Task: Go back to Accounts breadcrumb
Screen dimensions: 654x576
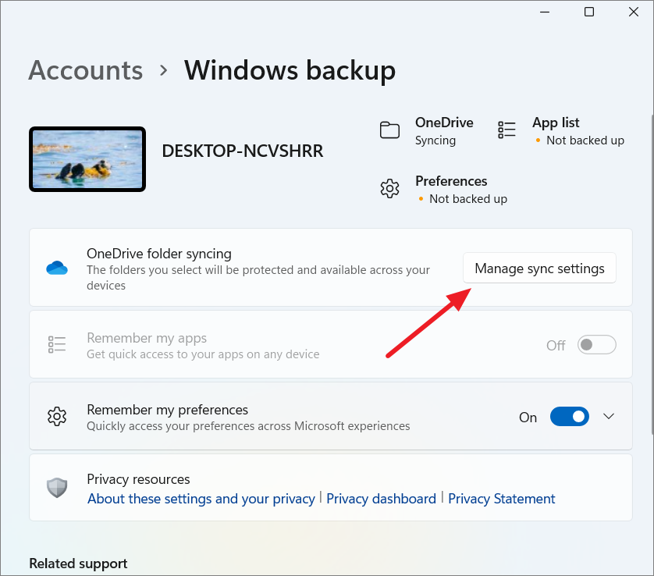Action: pos(86,70)
